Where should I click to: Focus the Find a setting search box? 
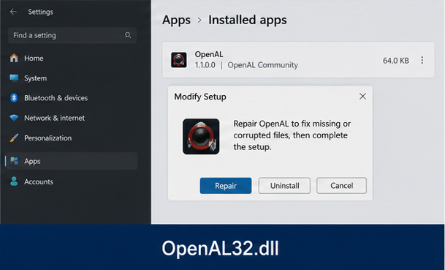(x=72, y=35)
